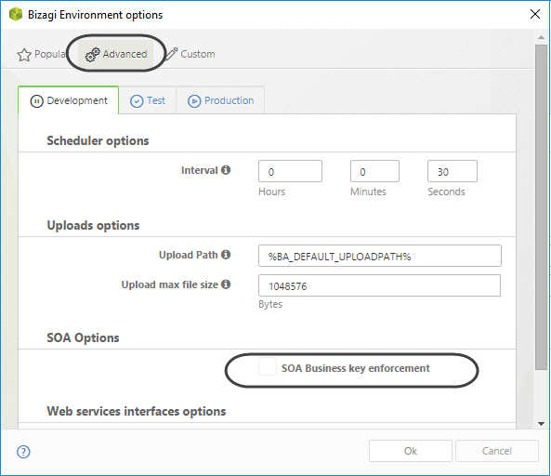The width and height of the screenshot is (551, 476).
Task: Click the Upload max file size field
Action: (379, 285)
